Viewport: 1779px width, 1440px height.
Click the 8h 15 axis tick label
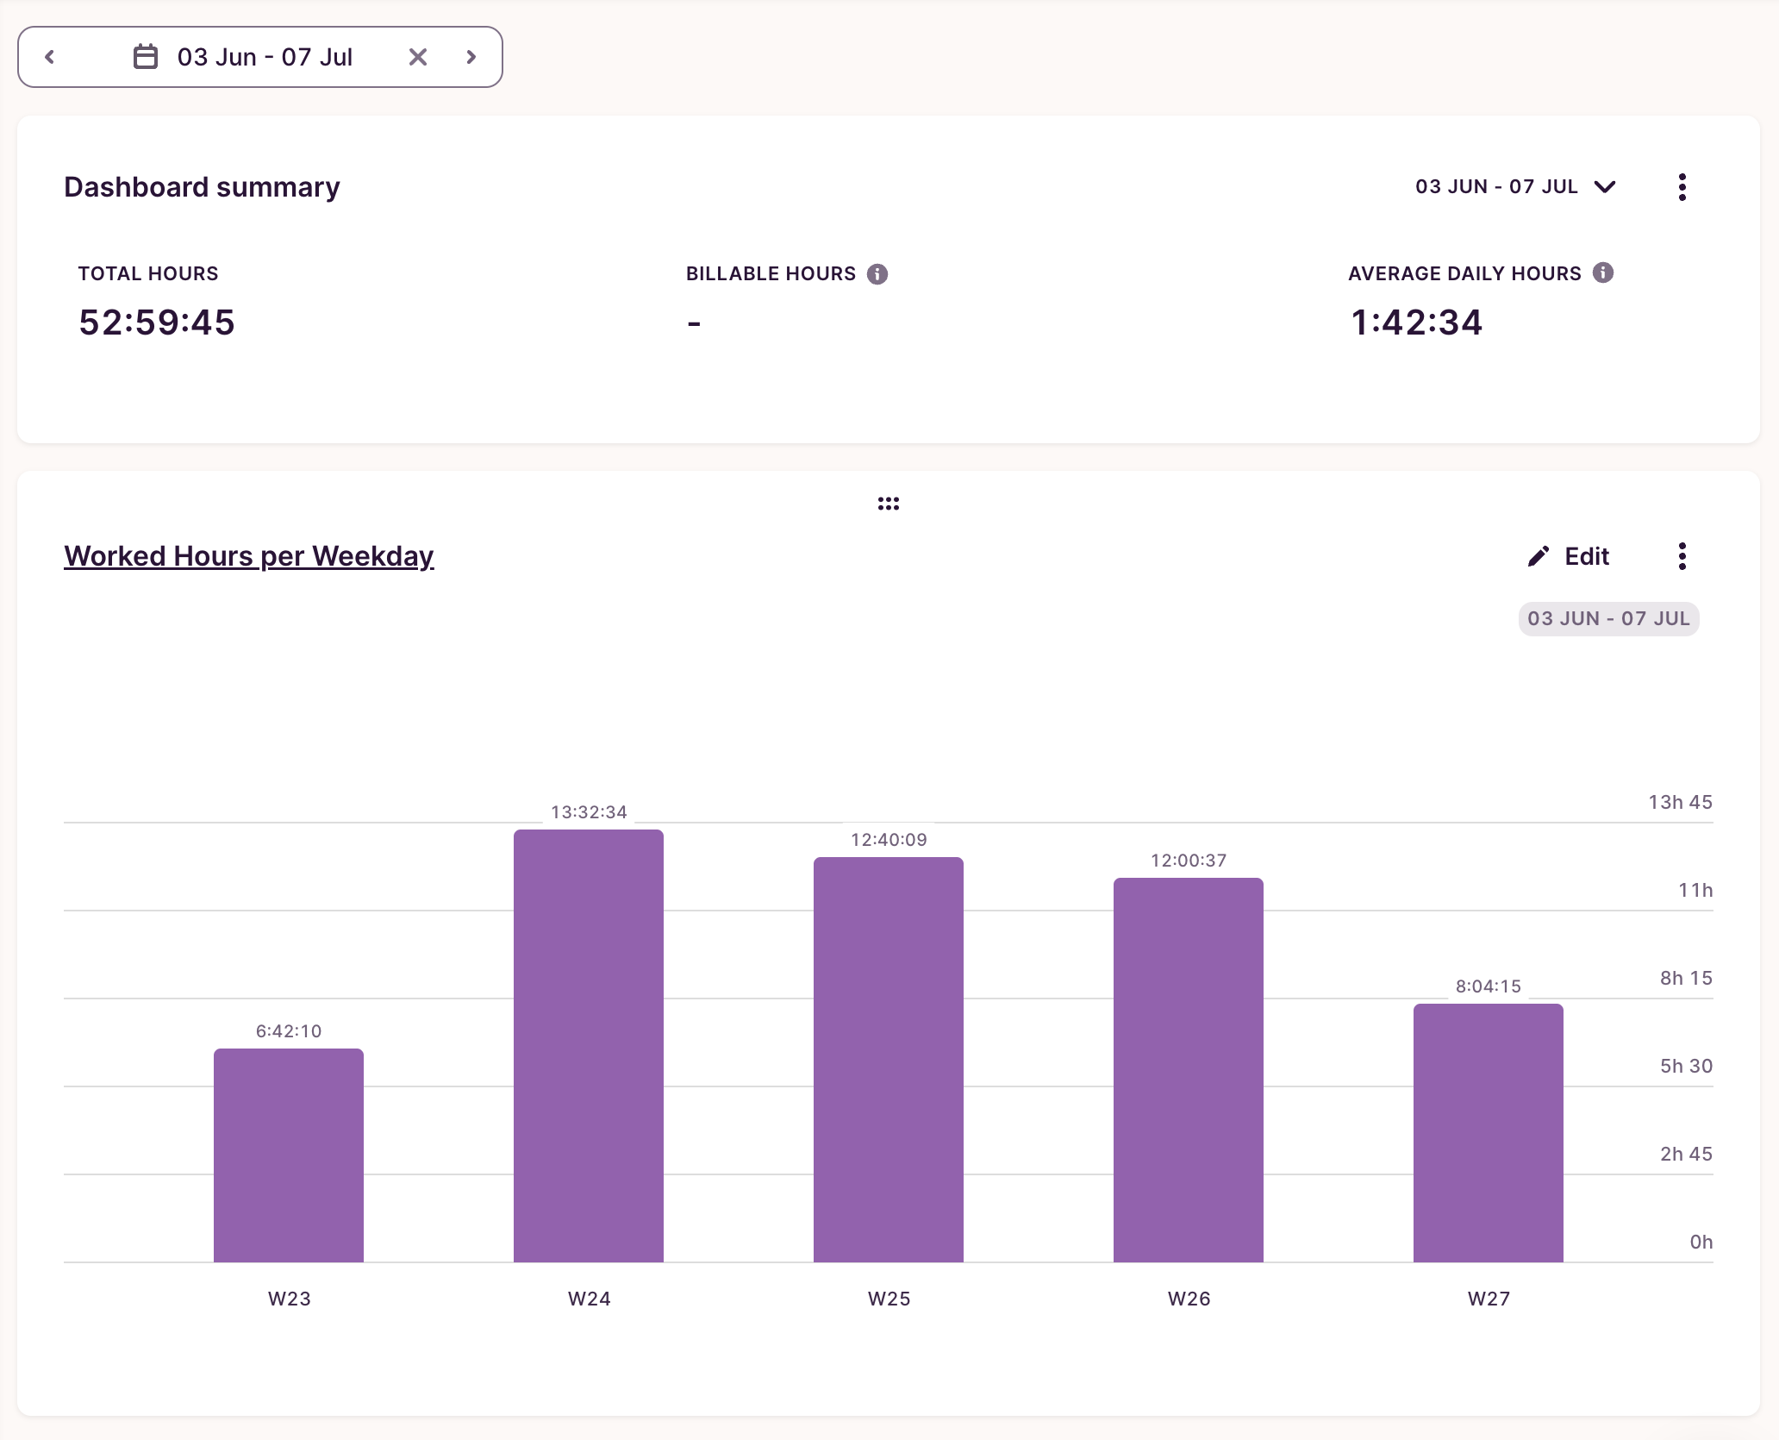(x=1686, y=978)
